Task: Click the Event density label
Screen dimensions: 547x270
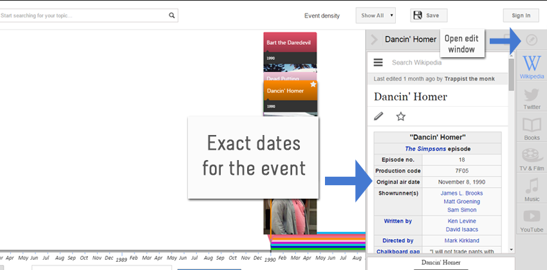Action: pos(322,15)
